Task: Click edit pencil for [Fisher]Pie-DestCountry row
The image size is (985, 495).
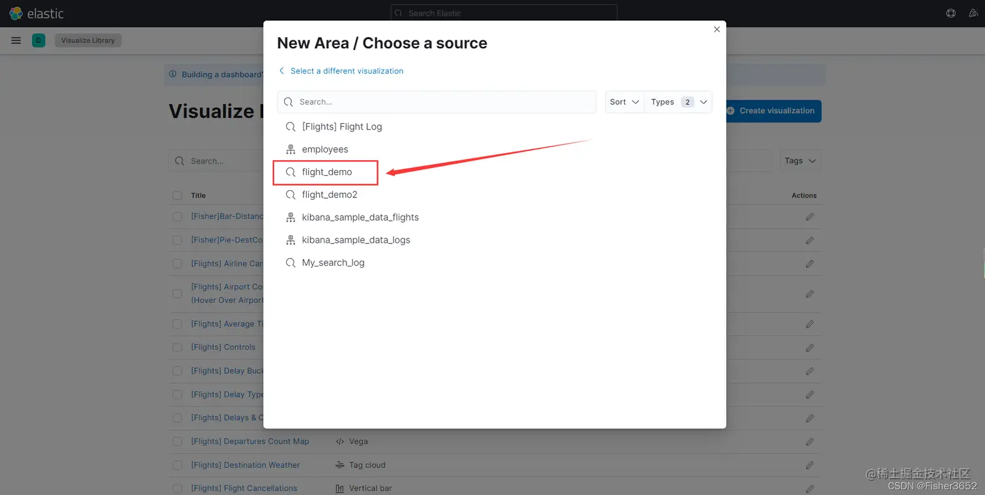Action: coord(810,240)
